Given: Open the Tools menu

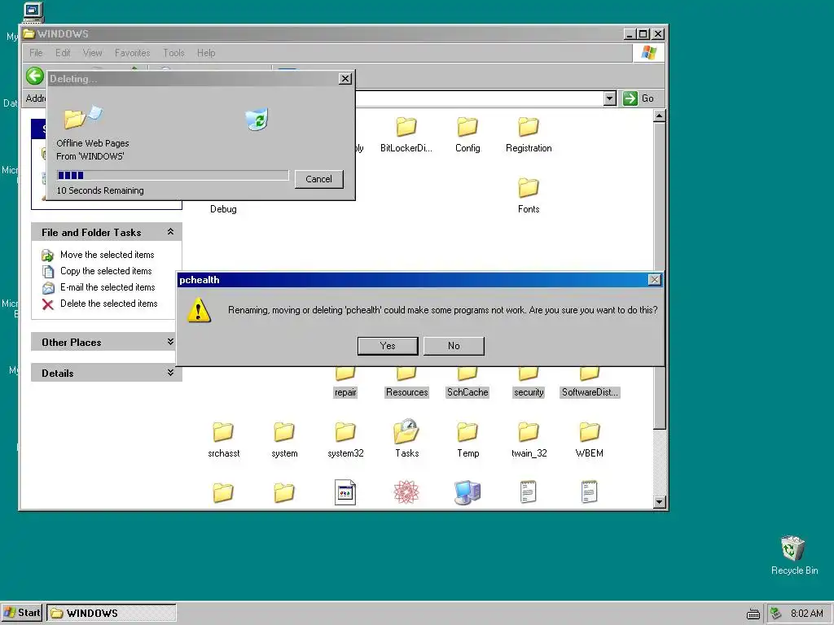Looking at the screenshot, I should [174, 53].
